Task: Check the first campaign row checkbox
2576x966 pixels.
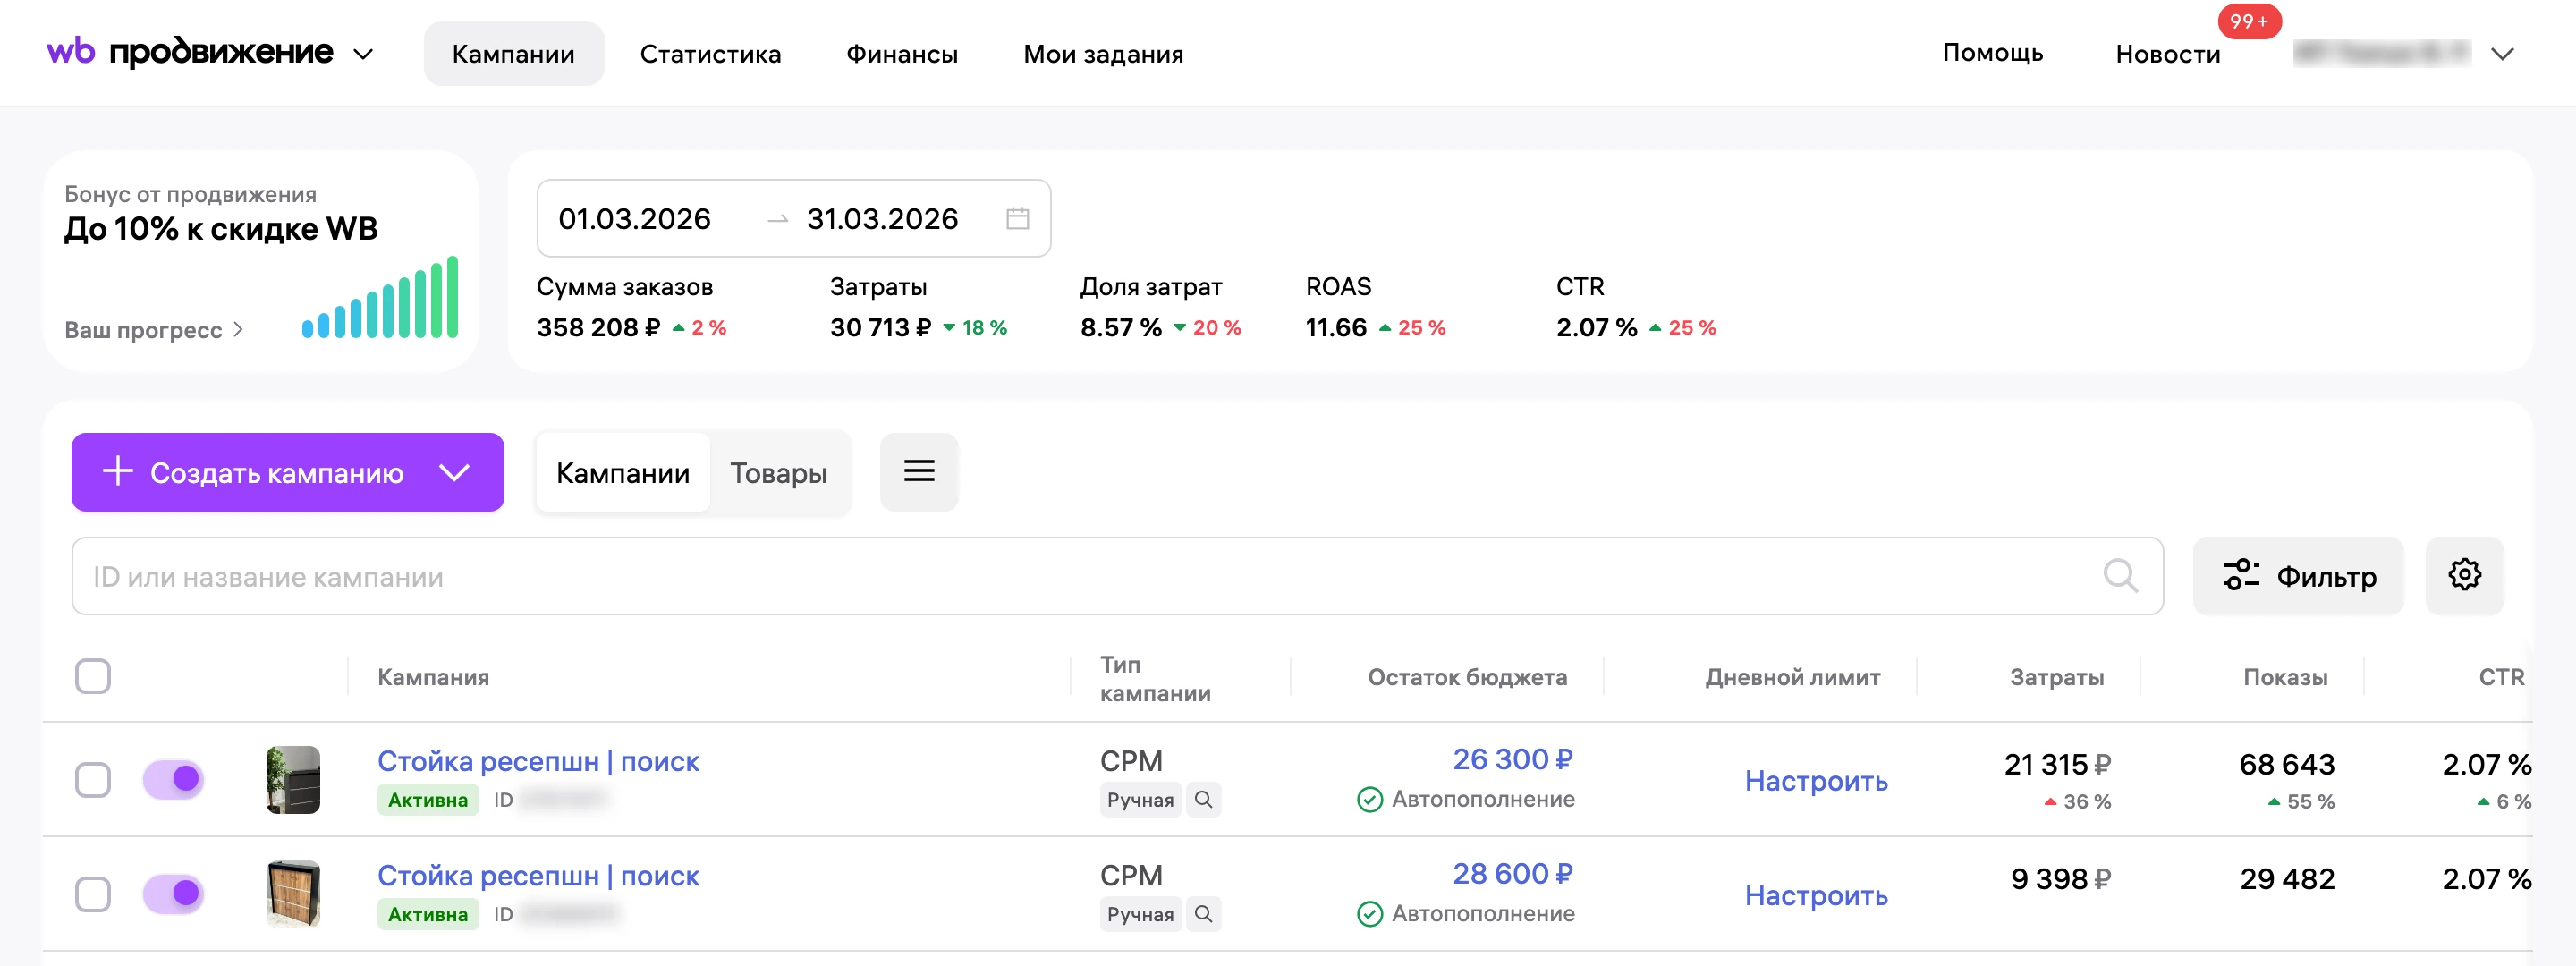Action: pos(93,780)
